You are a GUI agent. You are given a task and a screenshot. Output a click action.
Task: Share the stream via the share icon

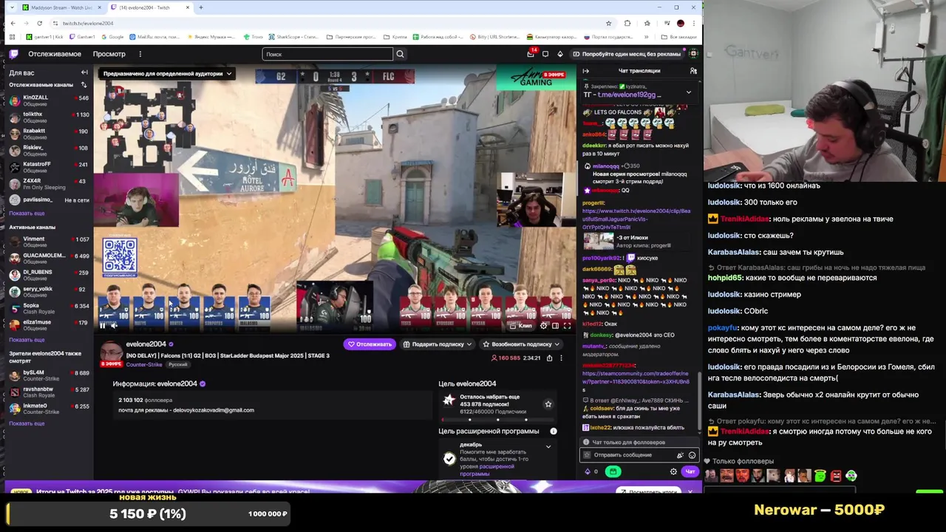[x=549, y=358]
